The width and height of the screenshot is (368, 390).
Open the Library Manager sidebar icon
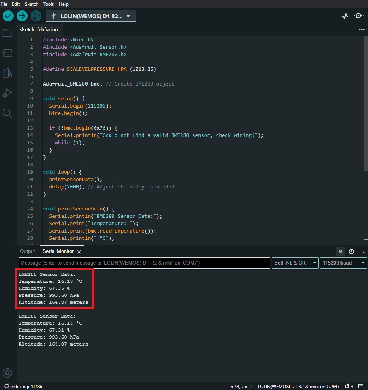pyautogui.click(x=7, y=73)
